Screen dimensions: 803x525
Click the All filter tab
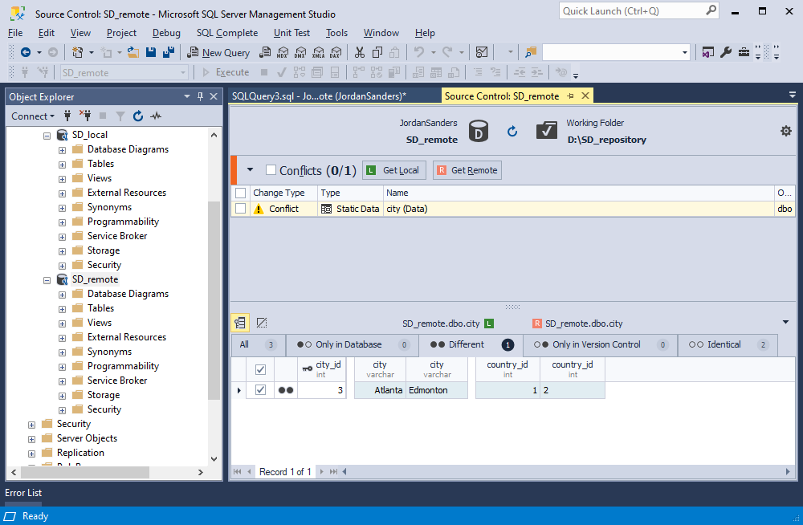(x=258, y=344)
